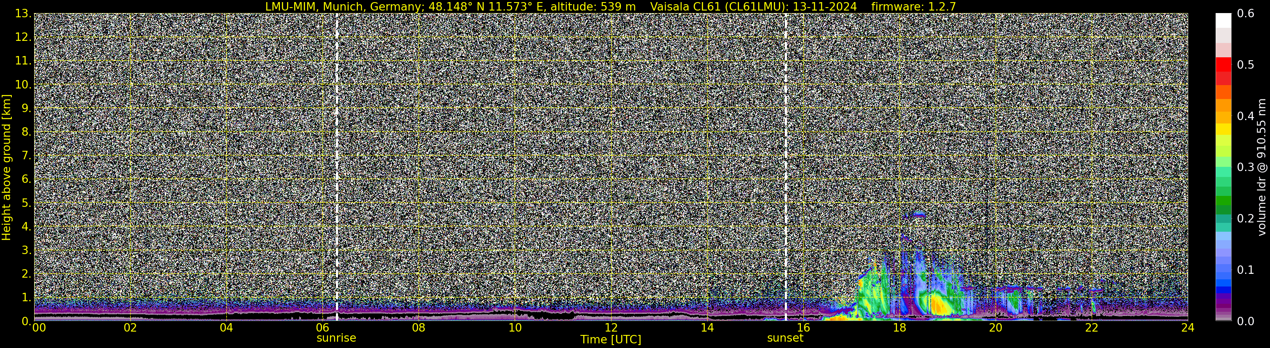1270x348 pixels.
Task: Click the '20' time tick label
Action: coord(996,328)
